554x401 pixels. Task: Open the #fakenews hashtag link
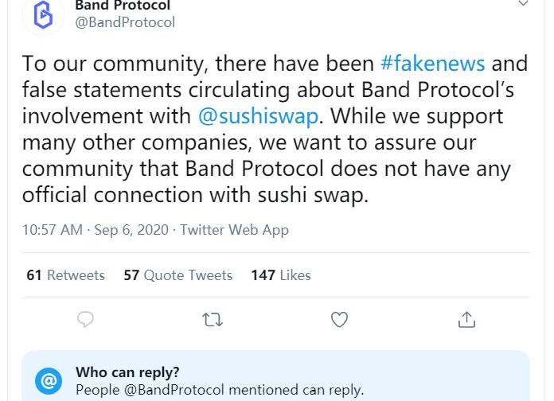(x=432, y=63)
